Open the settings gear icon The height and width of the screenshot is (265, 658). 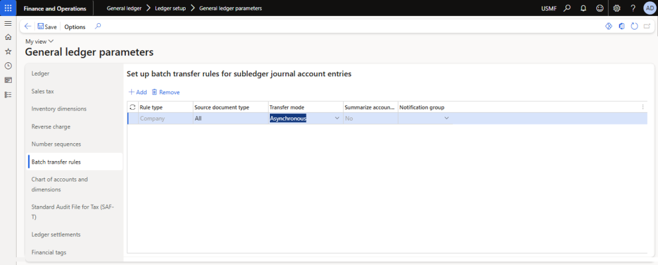[617, 8]
